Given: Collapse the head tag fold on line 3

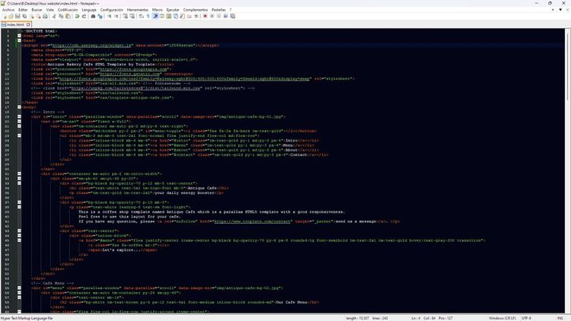Looking at the screenshot, I should coord(19,40).
